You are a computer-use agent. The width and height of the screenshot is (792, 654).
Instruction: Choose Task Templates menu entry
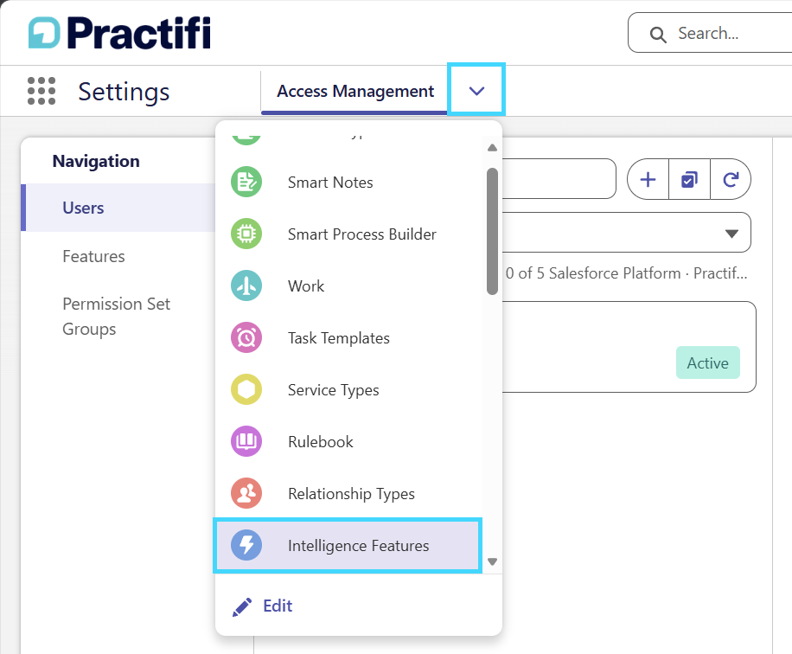[x=348, y=337]
